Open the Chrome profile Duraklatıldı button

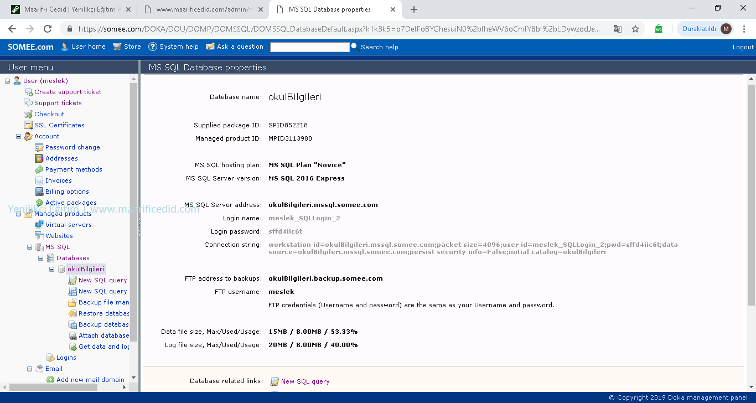[705, 29]
